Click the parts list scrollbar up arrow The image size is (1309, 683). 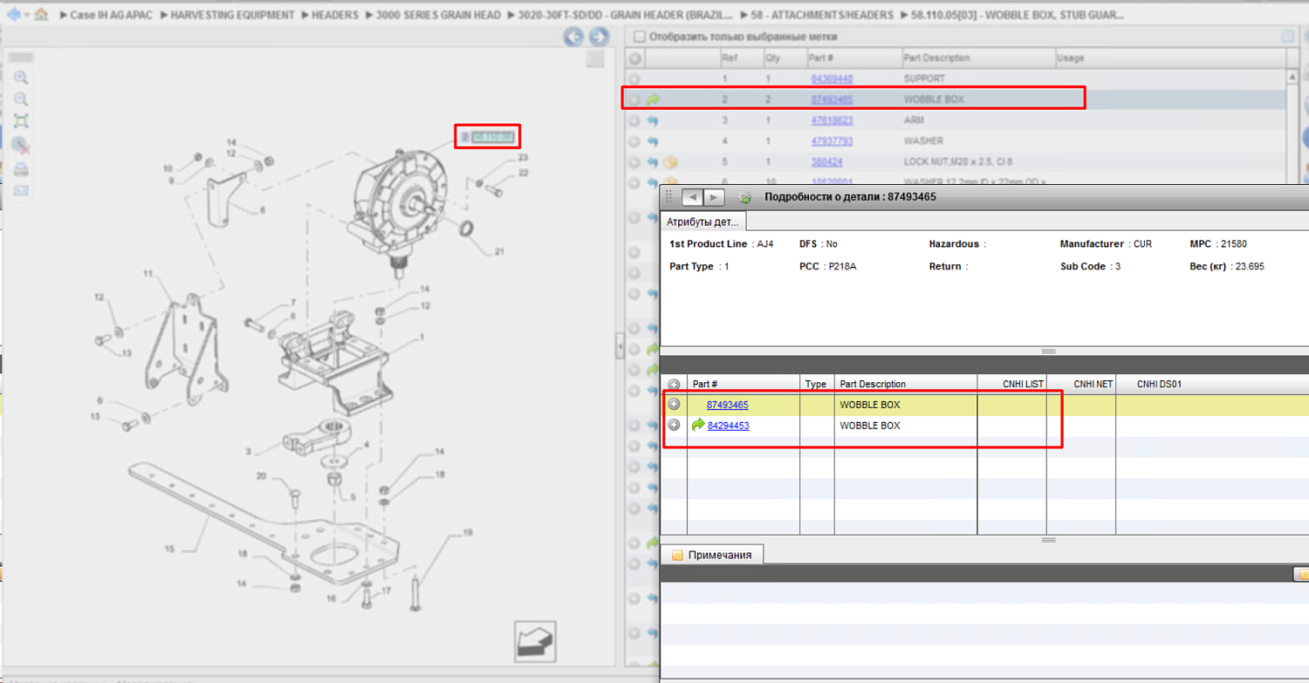click(1292, 77)
